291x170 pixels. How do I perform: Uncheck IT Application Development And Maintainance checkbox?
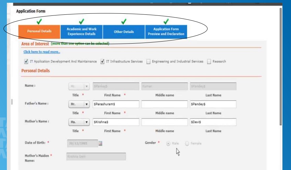[26, 62]
